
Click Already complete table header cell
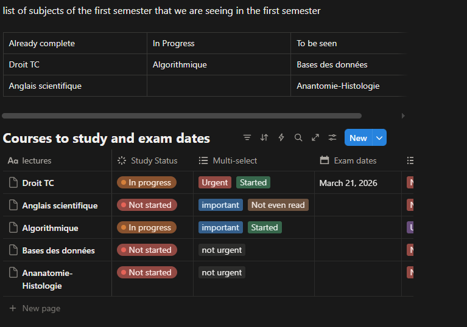75,43
